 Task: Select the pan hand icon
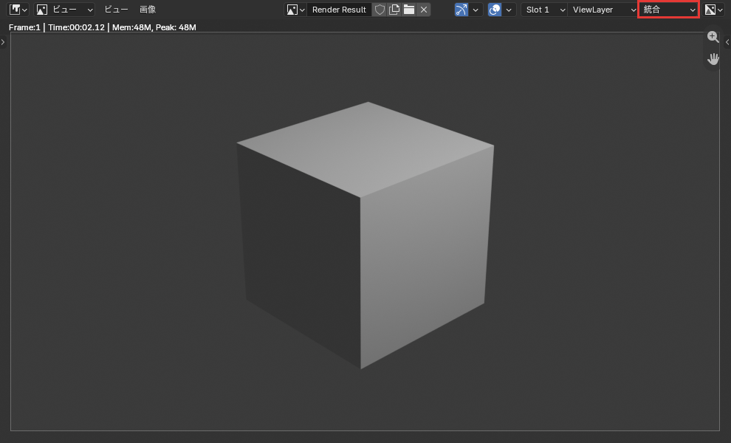click(713, 59)
